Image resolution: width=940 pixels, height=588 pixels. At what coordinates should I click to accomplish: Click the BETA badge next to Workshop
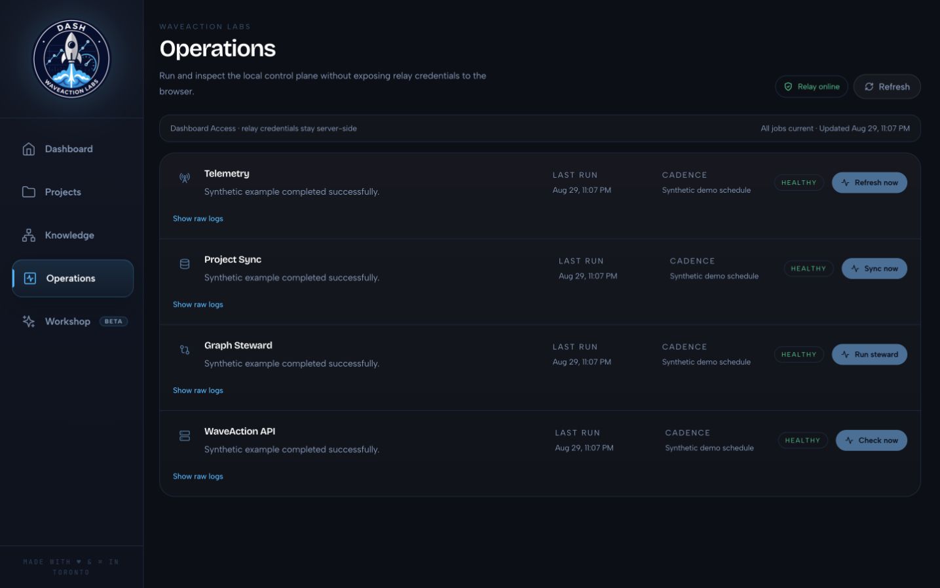[x=113, y=321]
